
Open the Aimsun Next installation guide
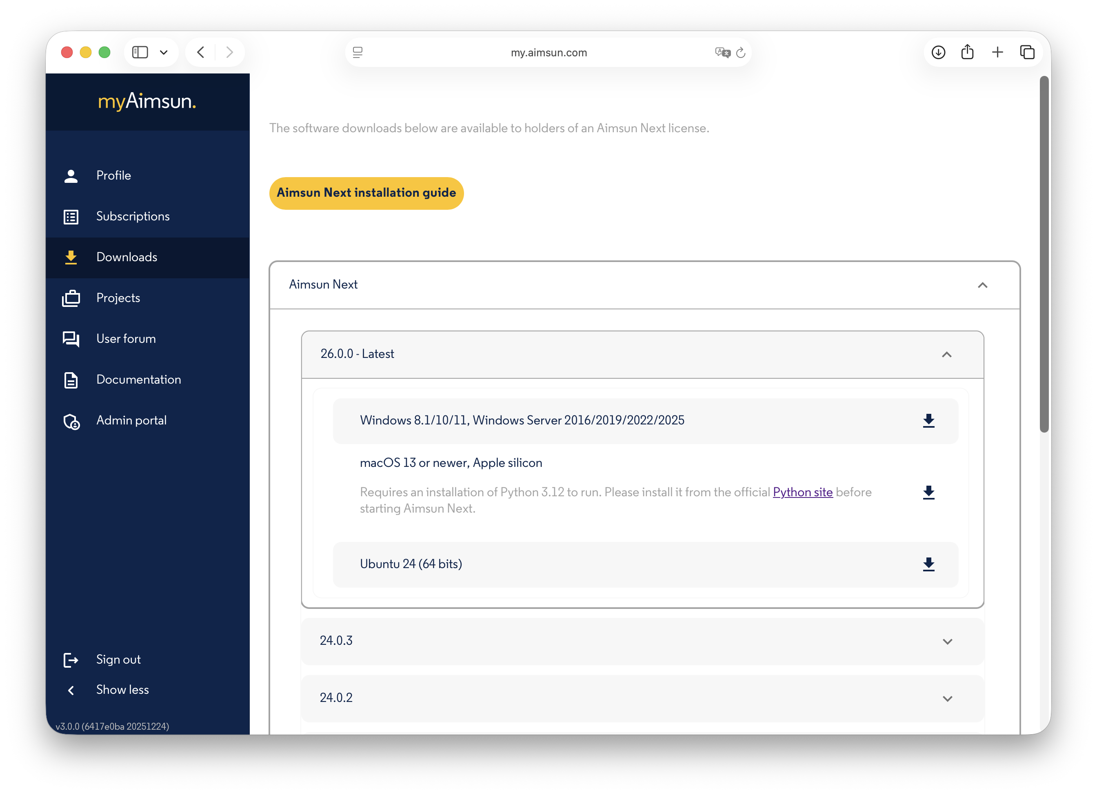coord(366,193)
